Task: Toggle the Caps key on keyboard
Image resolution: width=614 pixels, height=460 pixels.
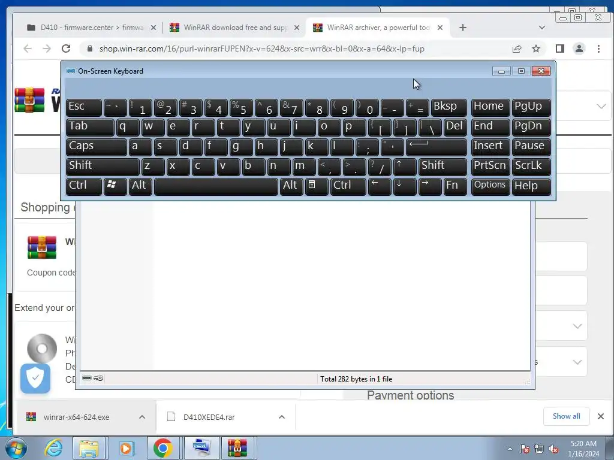Action: [x=97, y=147]
